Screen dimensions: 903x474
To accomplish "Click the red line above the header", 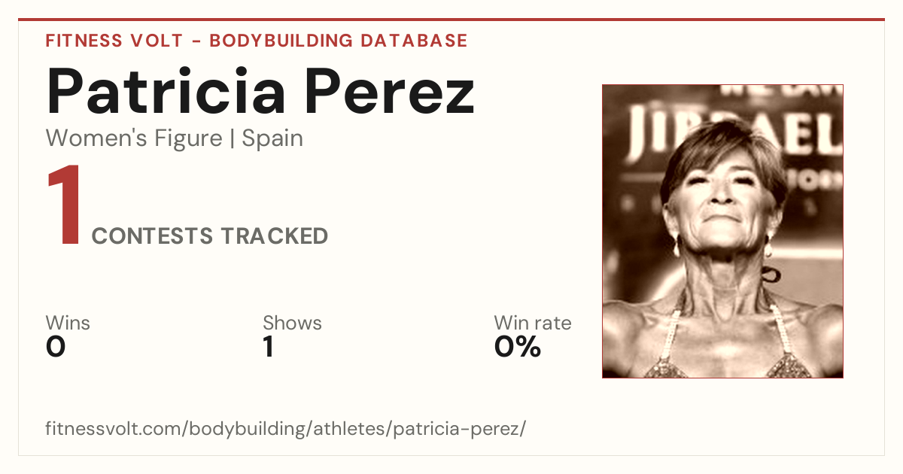I will 451,20.
